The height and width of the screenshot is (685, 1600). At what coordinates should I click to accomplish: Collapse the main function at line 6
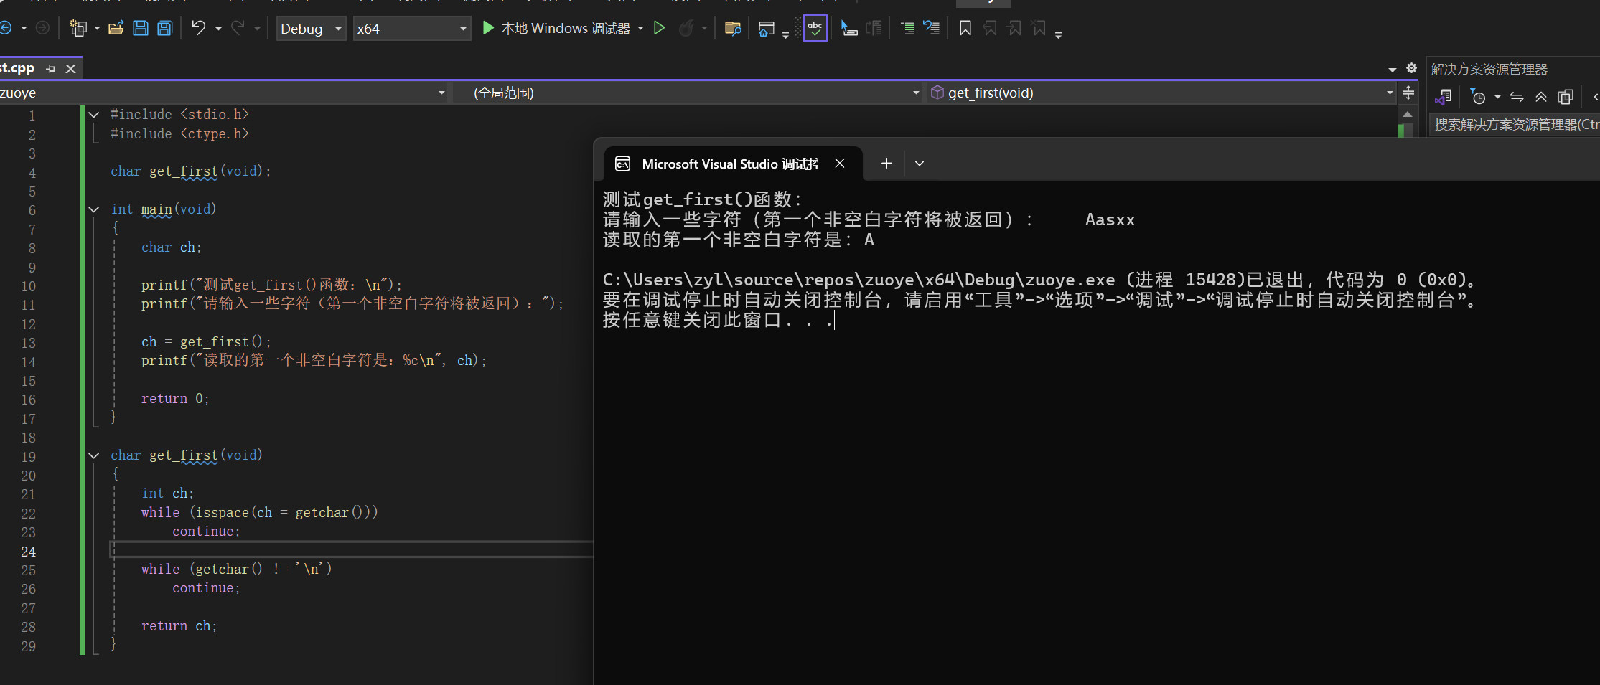pyautogui.click(x=94, y=209)
